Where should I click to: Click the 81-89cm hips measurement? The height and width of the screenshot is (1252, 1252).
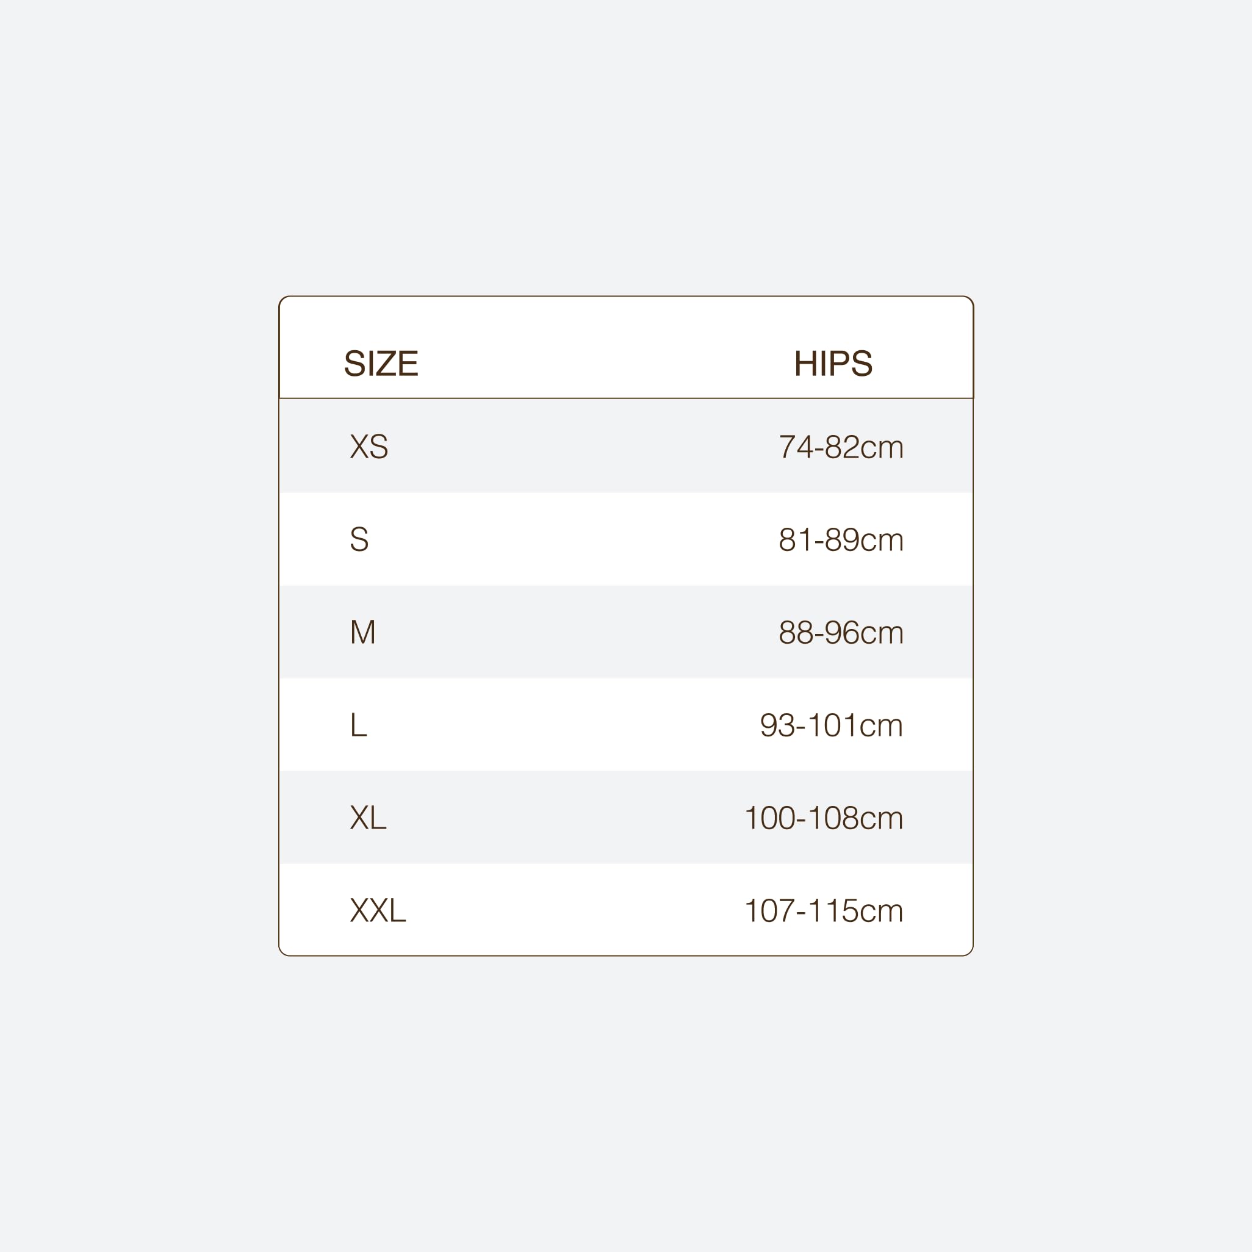[x=841, y=539]
